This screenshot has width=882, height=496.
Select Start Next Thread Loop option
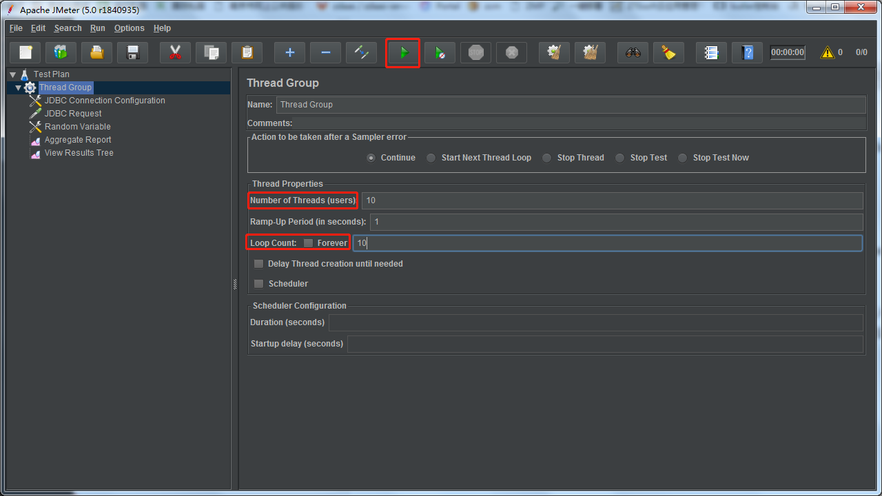pyautogui.click(x=431, y=158)
